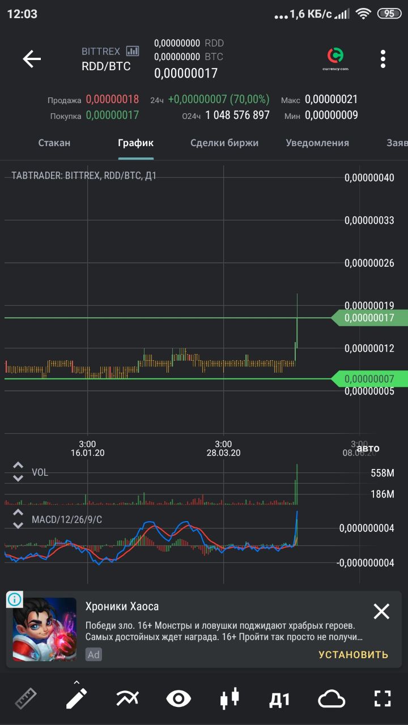Viewport: 408px width, 725px height.
Task: Tap the Wi-Fi status icon
Action: (364, 14)
